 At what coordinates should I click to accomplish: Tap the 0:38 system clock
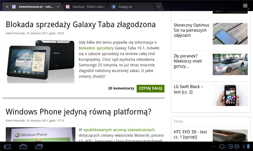pos(230,146)
